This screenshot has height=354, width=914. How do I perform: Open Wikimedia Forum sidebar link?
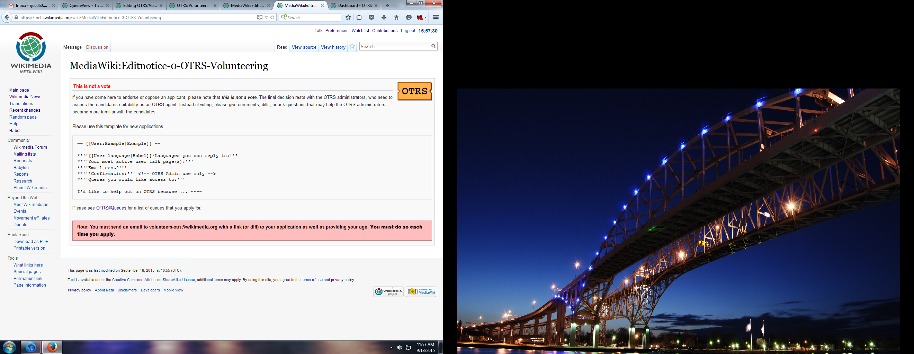pyautogui.click(x=30, y=147)
